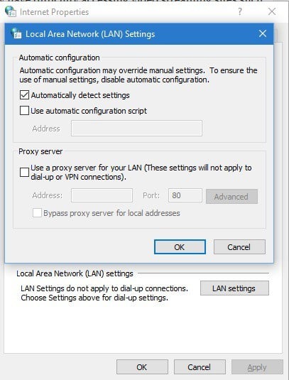Click the Internet Properties globe icon
289x380 pixels.
click(11, 11)
